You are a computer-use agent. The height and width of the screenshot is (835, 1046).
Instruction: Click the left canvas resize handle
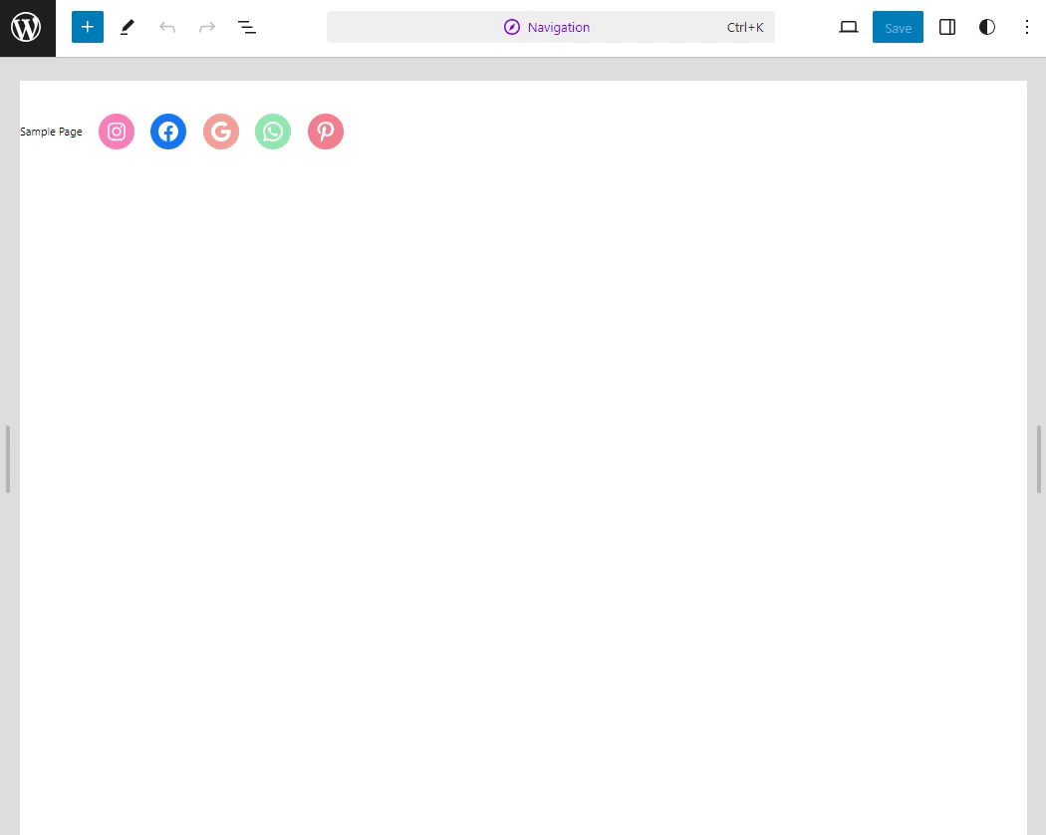pos(7,459)
